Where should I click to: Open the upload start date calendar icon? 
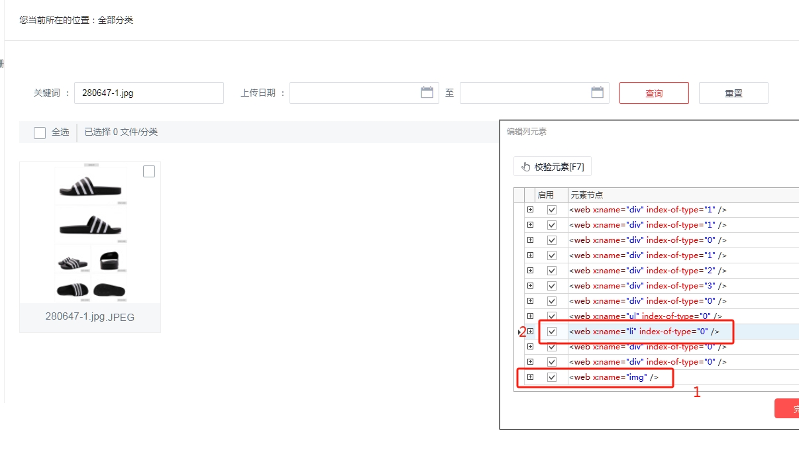click(x=427, y=93)
